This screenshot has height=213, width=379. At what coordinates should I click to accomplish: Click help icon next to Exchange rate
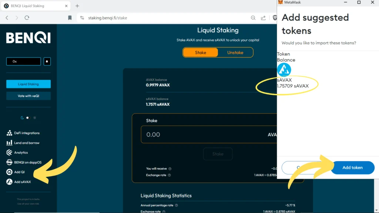pyautogui.click(x=170, y=175)
